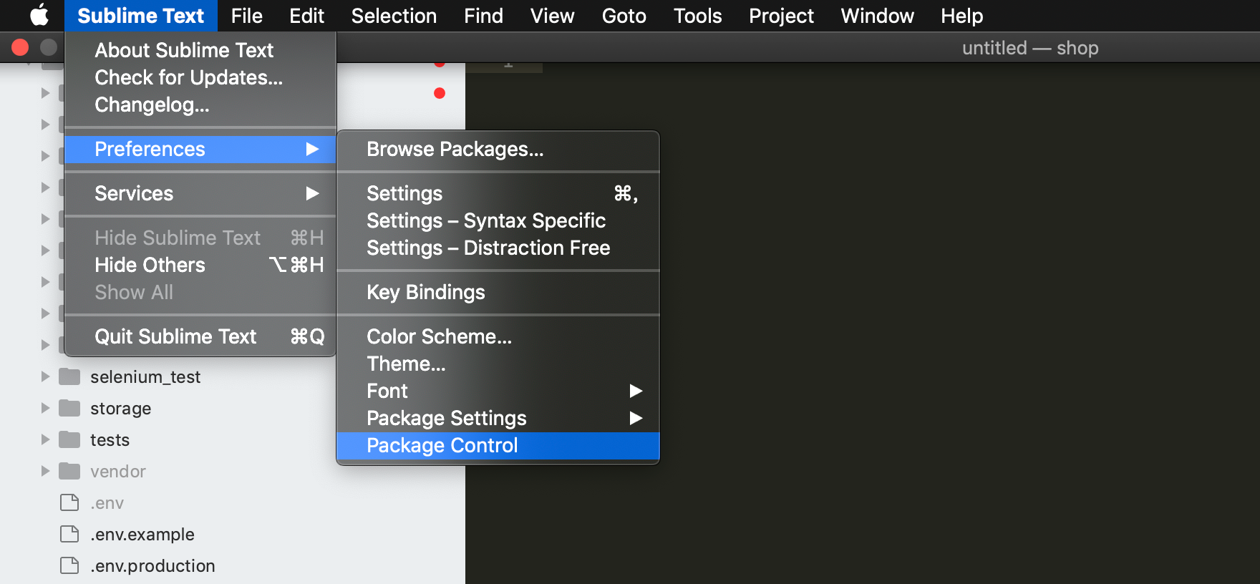Select Package Control from Preferences
The width and height of the screenshot is (1260, 584).
click(498, 445)
